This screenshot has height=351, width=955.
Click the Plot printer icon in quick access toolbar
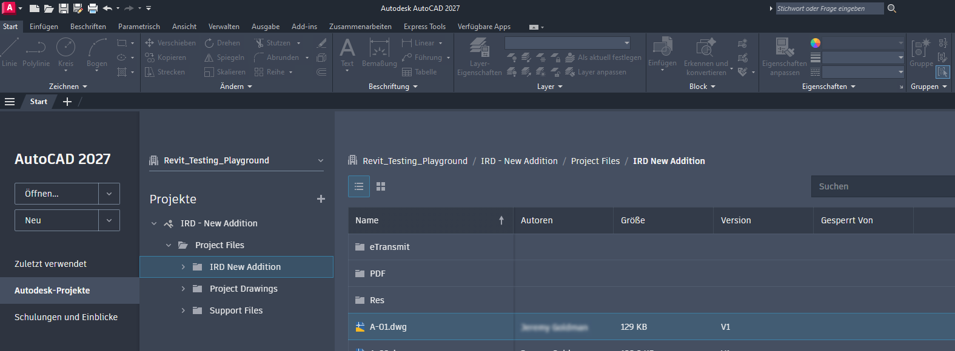93,8
